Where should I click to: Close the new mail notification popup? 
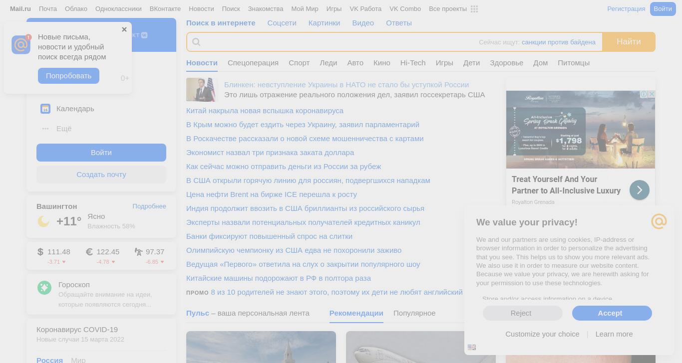(x=124, y=29)
